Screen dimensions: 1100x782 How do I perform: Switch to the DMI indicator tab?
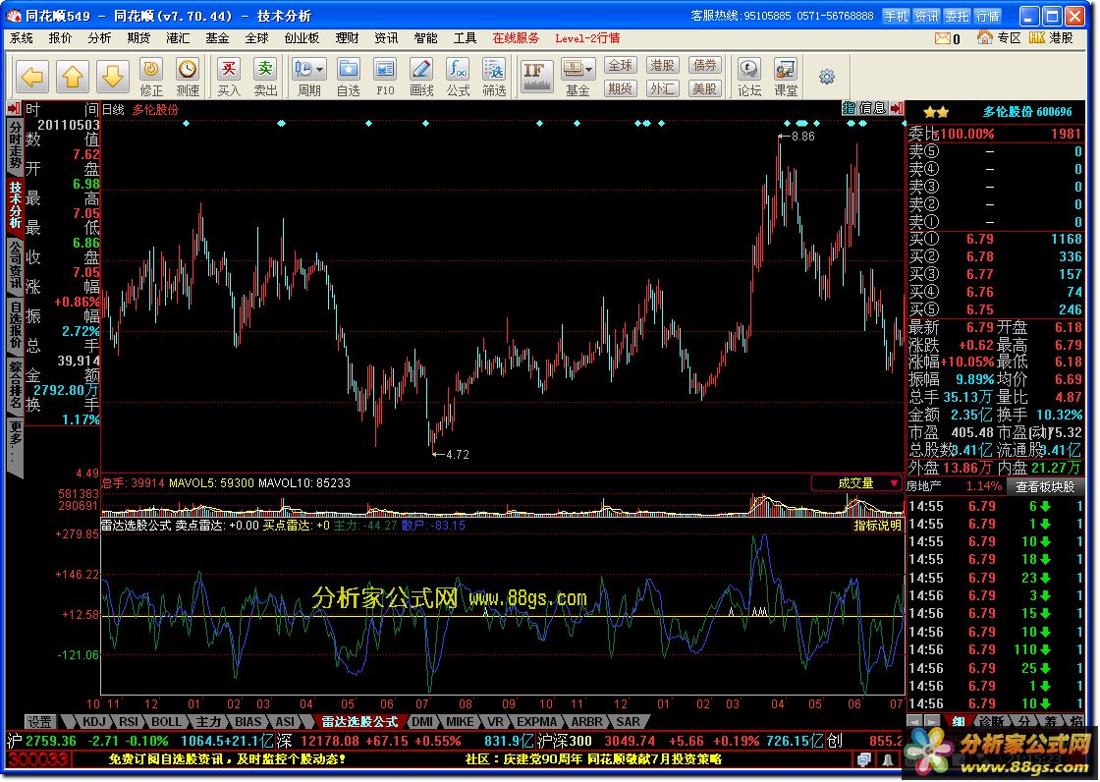pyautogui.click(x=422, y=722)
